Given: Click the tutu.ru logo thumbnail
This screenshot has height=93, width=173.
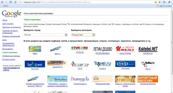Looking at the screenshot, I should coord(148,64).
